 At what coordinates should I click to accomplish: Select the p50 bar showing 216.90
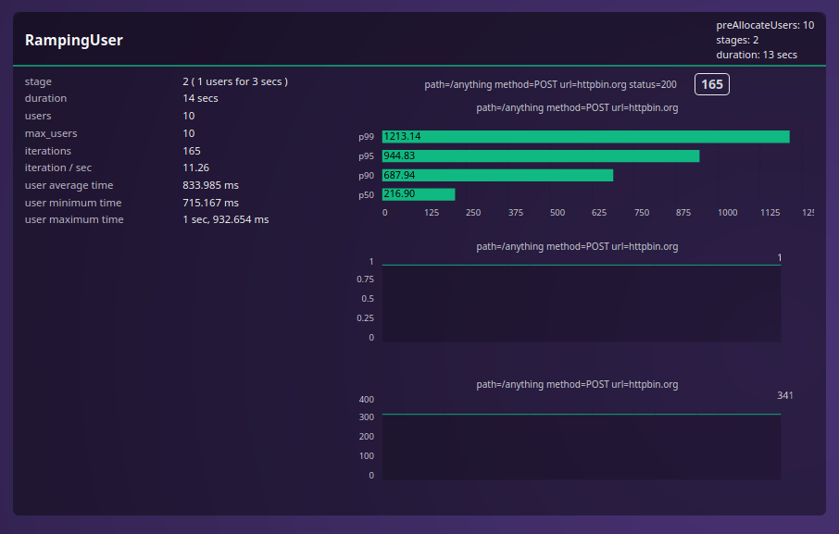click(x=419, y=194)
